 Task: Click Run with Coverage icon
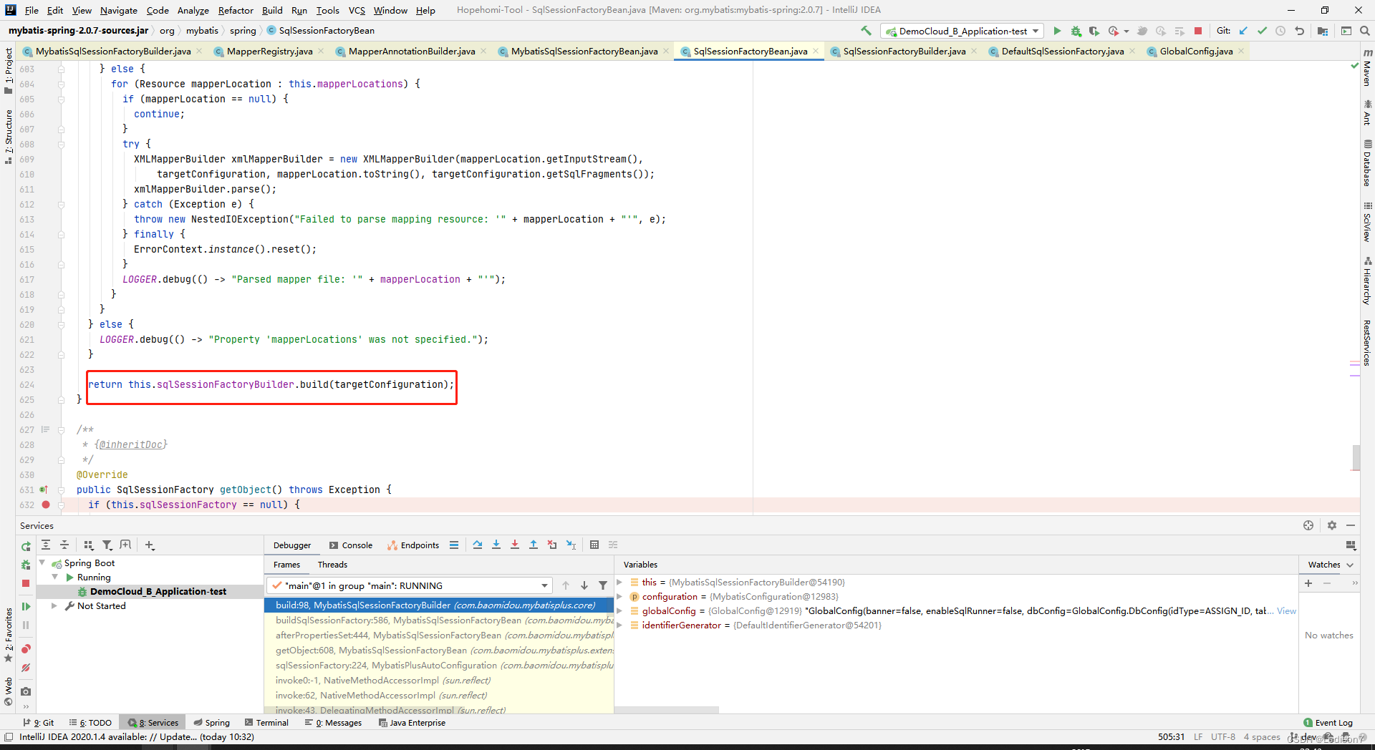pos(1094,31)
